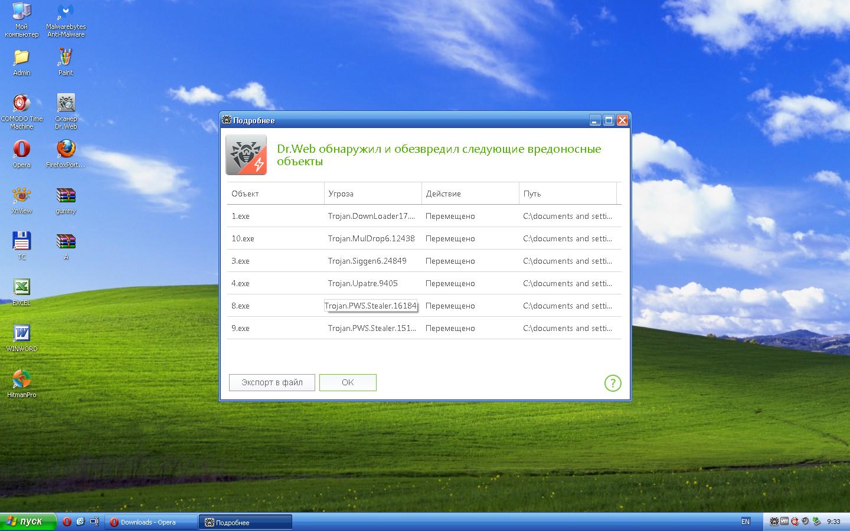
Task: Click Opera quick launch icon in taskbar
Action: (67, 522)
